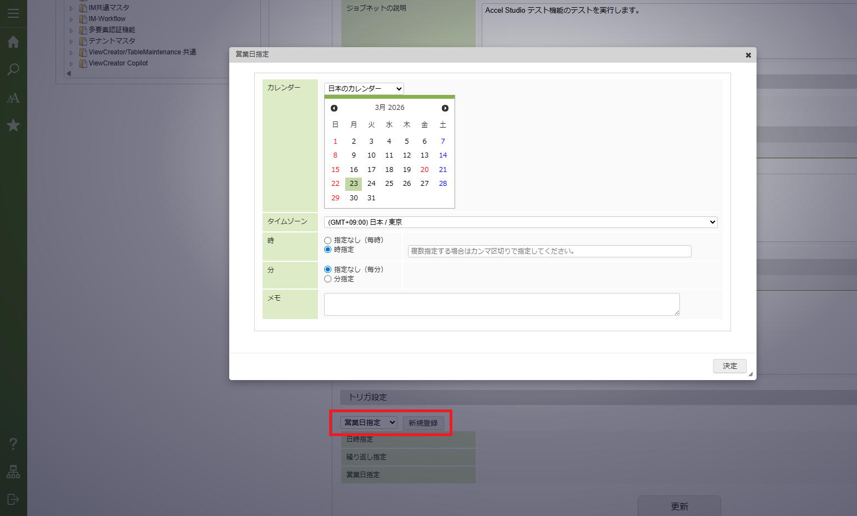Screen dimensions: 857x516
Task: Go to home via house icon
Action: [13, 42]
